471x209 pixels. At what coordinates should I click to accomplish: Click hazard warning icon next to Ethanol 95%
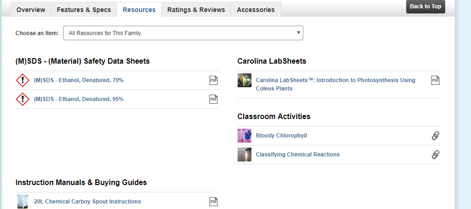tap(23, 99)
